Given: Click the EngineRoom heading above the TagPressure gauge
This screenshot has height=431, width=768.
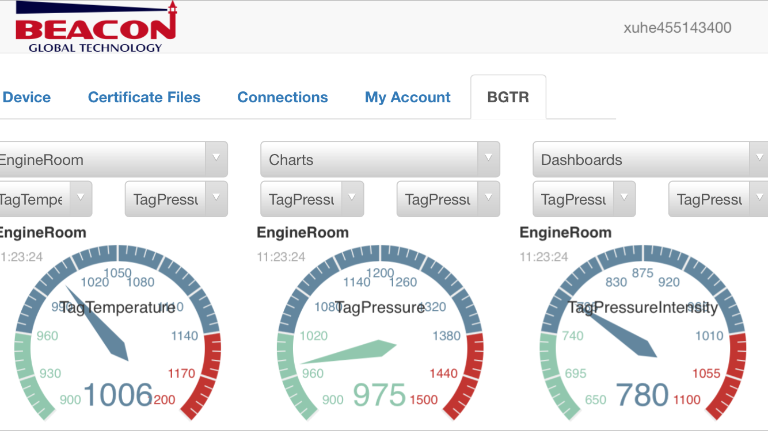Looking at the screenshot, I should click(303, 233).
